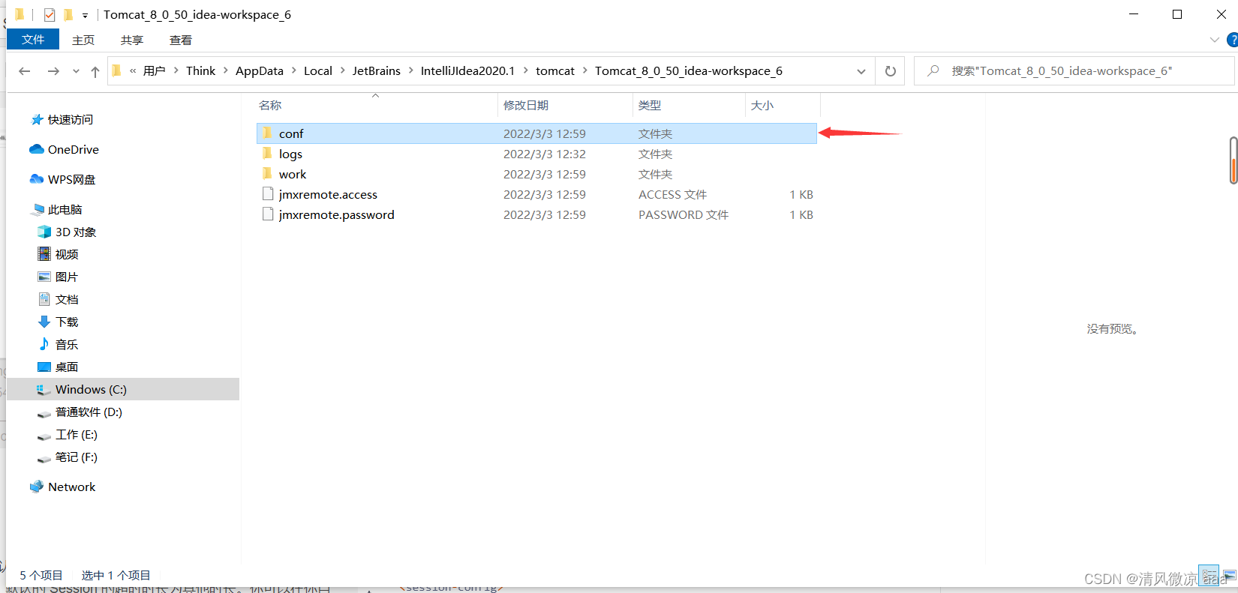Go up one folder level
The image size is (1238, 593).
pyautogui.click(x=95, y=71)
